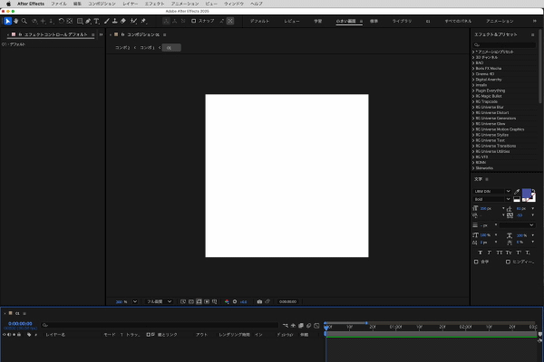Click the reset exposure icon
Image resolution: width=544 pixels, height=362 pixels.
(235, 301)
